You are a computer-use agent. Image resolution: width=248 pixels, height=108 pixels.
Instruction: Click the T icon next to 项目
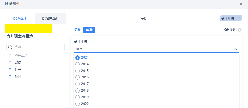[x=10, y=77]
